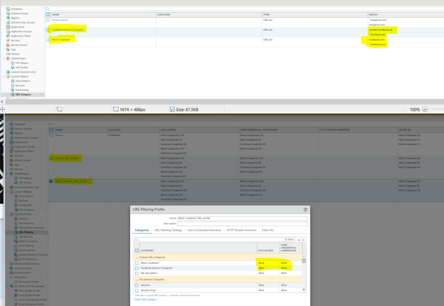Select the Regions icon in the top sidebar

(x=8, y=18)
